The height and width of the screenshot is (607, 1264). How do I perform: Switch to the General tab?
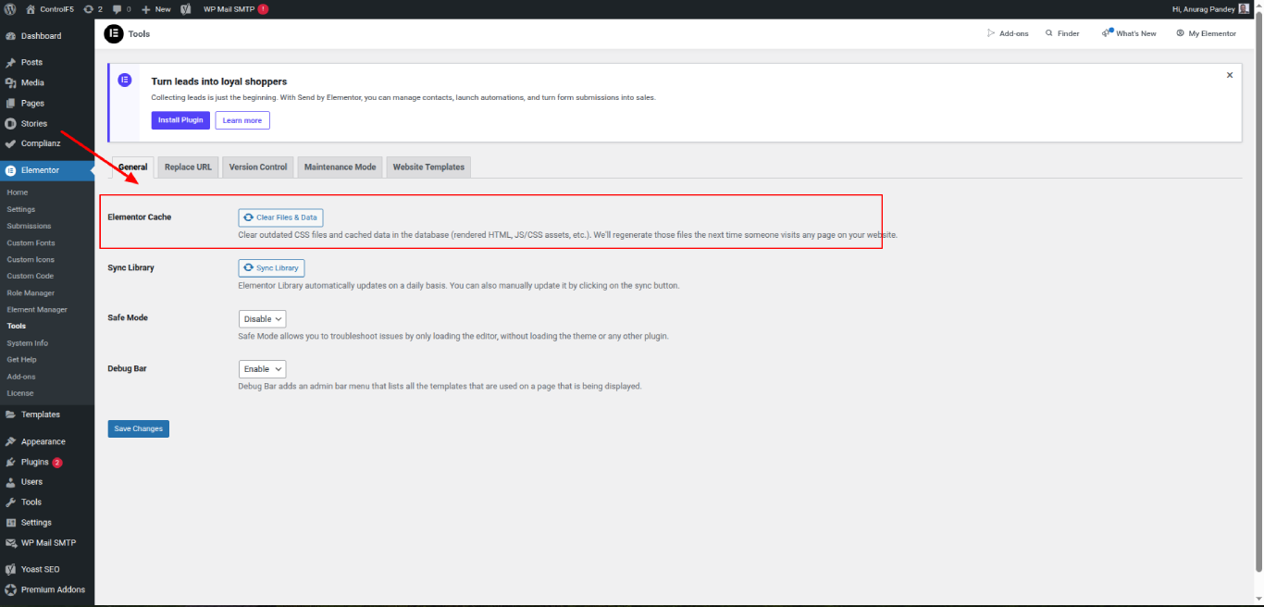[132, 167]
